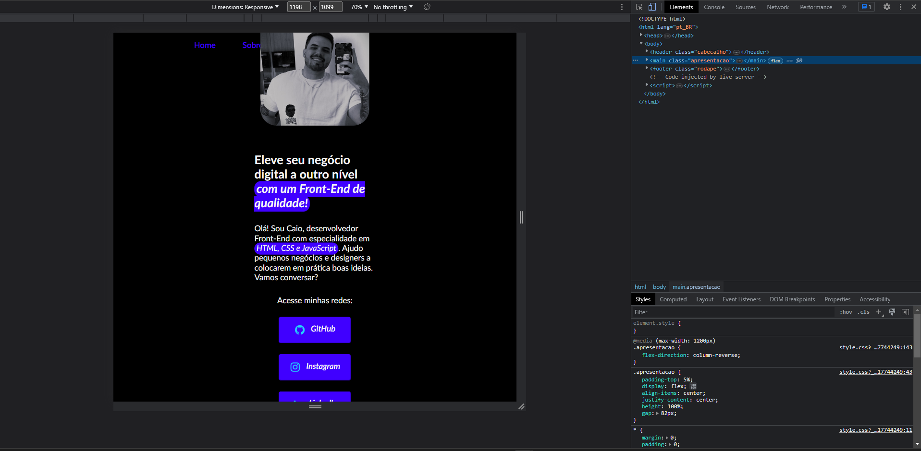
Task: Grab the viewport right-edge resize handle
Action: point(521,217)
